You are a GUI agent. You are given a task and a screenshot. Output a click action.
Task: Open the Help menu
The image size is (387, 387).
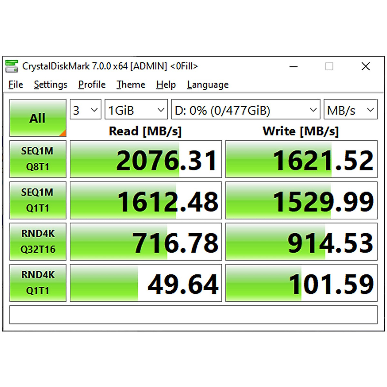(x=165, y=84)
